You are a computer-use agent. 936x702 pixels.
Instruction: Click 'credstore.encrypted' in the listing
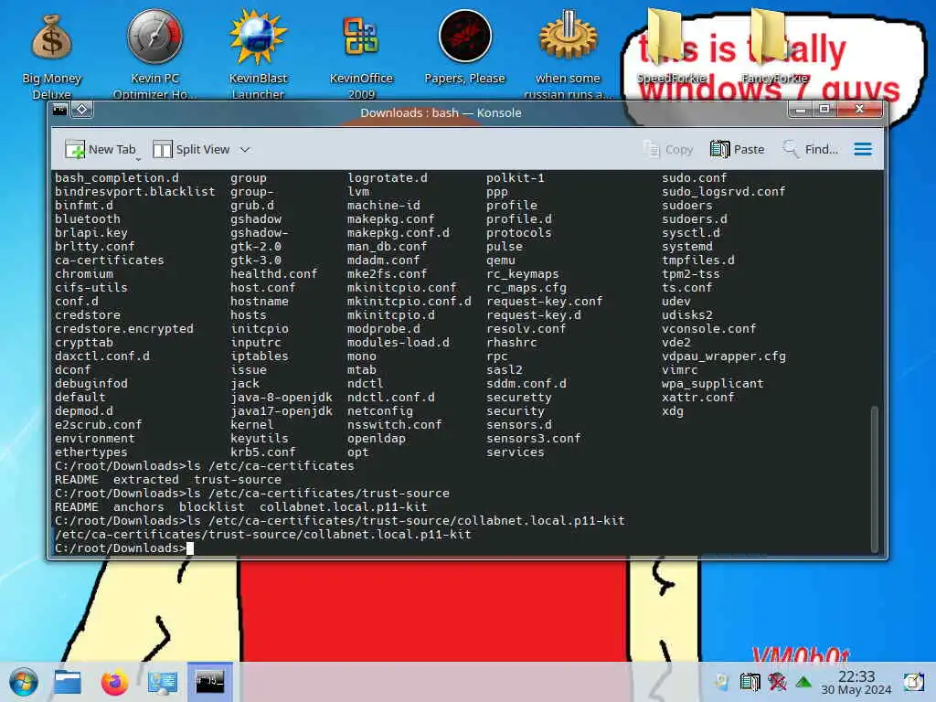pos(124,329)
